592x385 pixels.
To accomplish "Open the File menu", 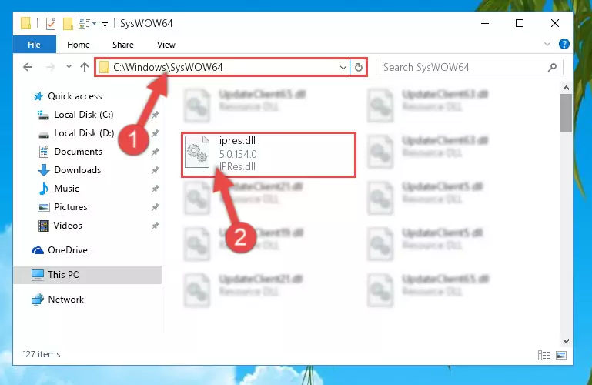I will click(35, 45).
